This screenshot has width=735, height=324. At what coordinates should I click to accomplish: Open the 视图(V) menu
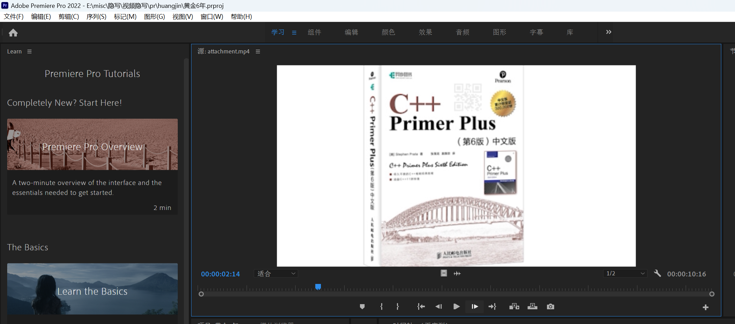(183, 17)
